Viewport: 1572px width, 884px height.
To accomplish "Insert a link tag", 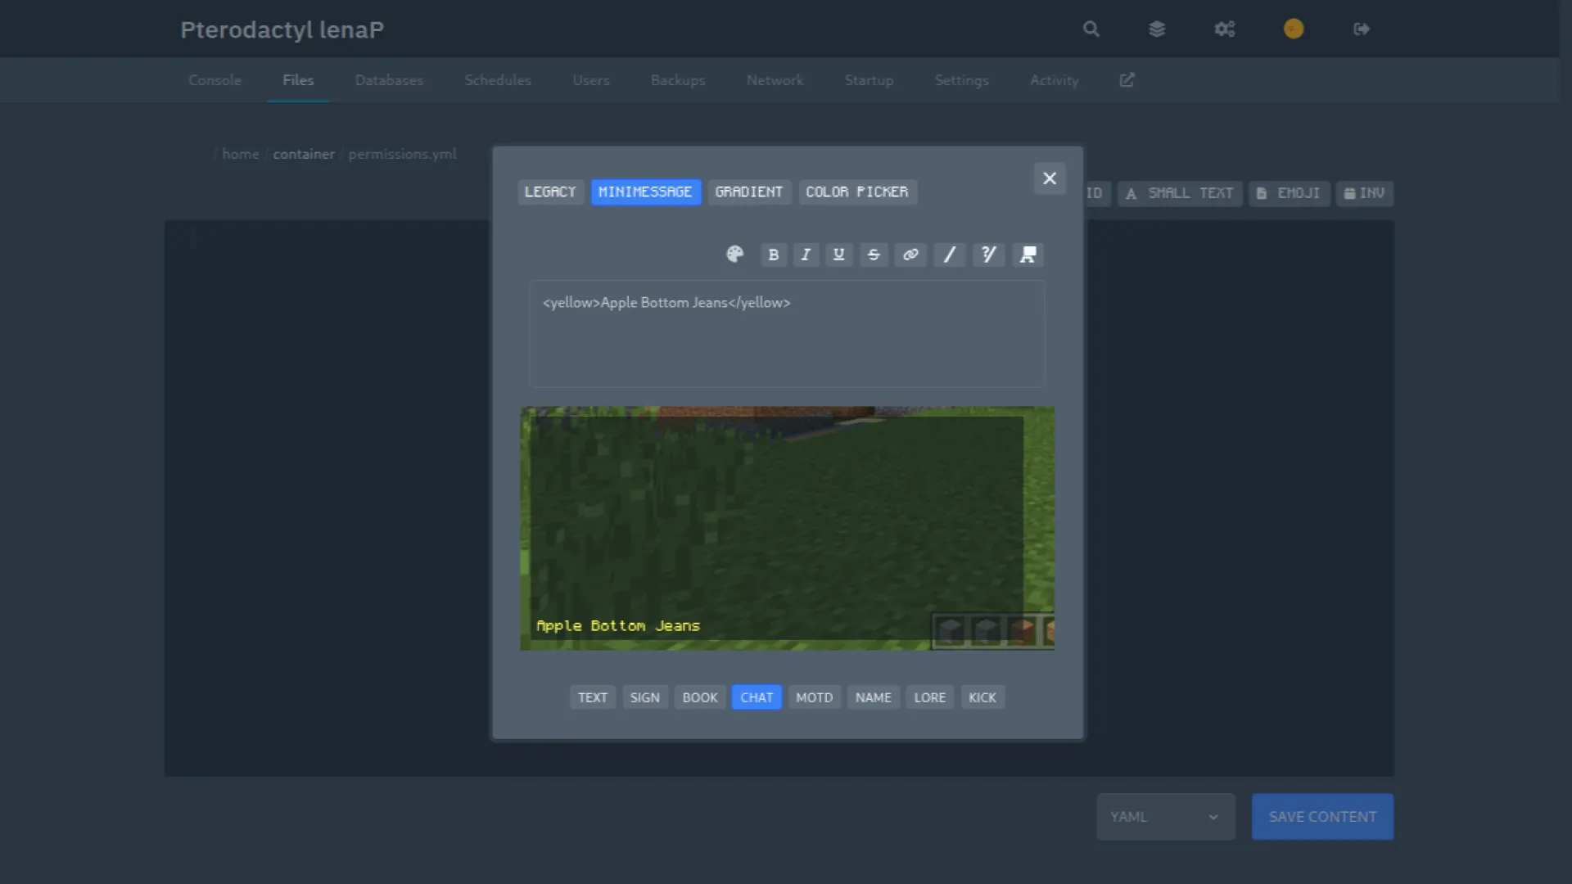I will coord(910,255).
